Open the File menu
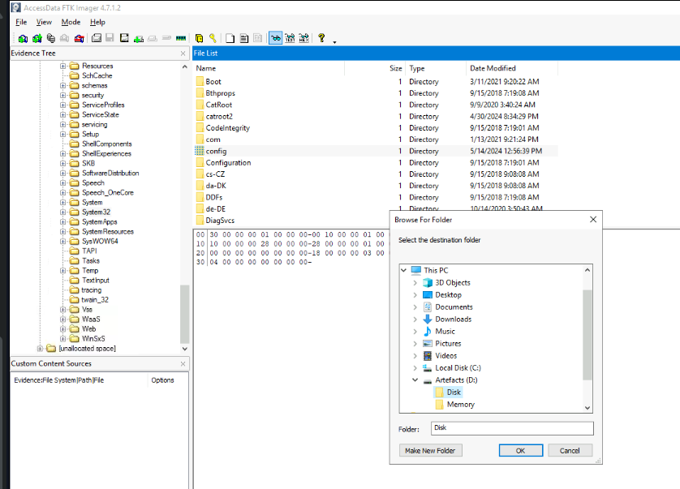The height and width of the screenshot is (489, 680). point(21,22)
